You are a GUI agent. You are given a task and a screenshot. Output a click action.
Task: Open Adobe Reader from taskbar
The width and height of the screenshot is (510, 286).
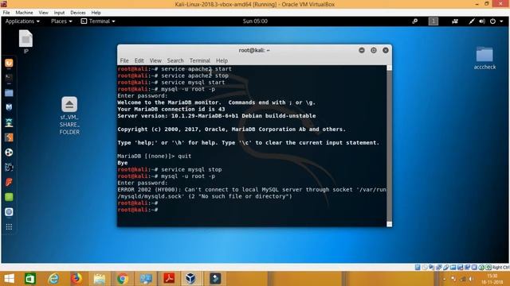click(x=169, y=279)
